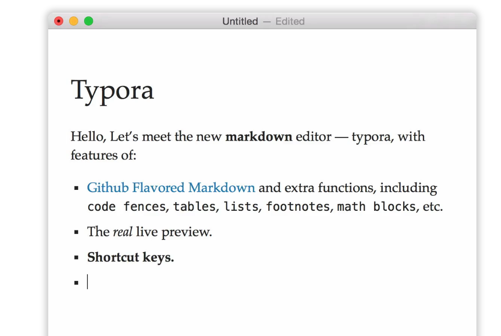Select the Typora heading

tap(112, 91)
